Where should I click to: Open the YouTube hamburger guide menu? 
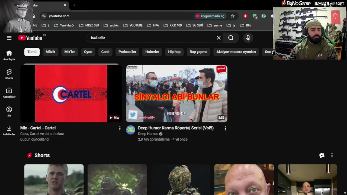[9, 38]
